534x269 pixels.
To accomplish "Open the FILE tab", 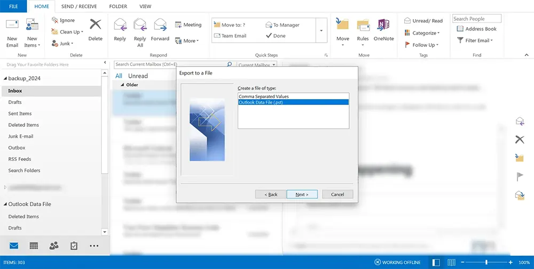I will (13, 6).
